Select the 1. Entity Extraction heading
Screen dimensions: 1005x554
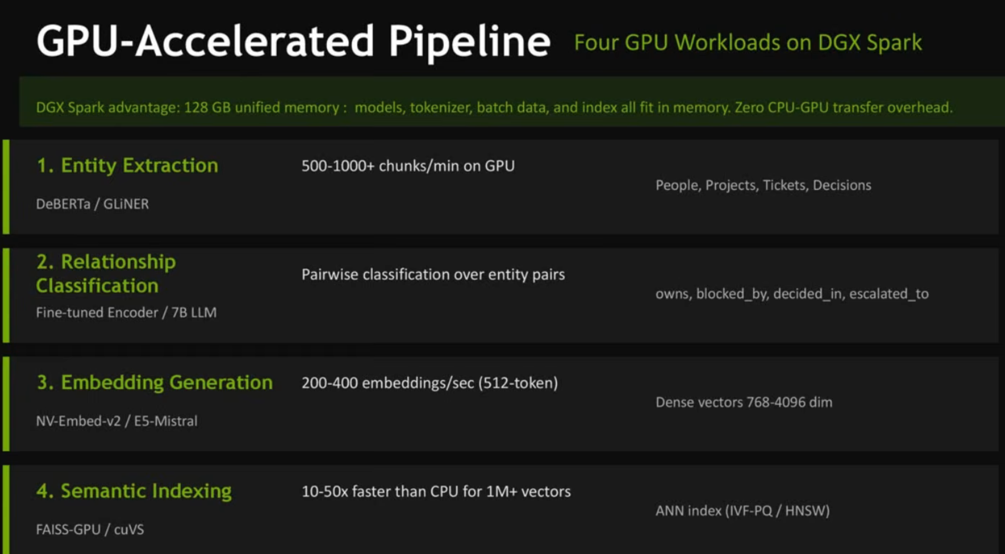coord(127,165)
